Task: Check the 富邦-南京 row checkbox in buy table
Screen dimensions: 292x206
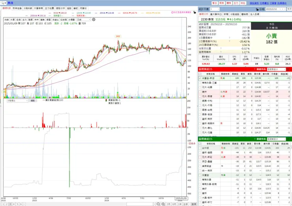Action: (x=200, y=119)
